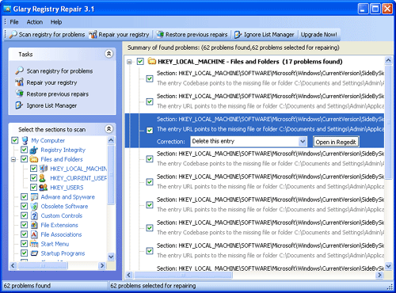Click sections list scroll up arrow
The height and width of the screenshot is (293, 396).
[x=111, y=140]
